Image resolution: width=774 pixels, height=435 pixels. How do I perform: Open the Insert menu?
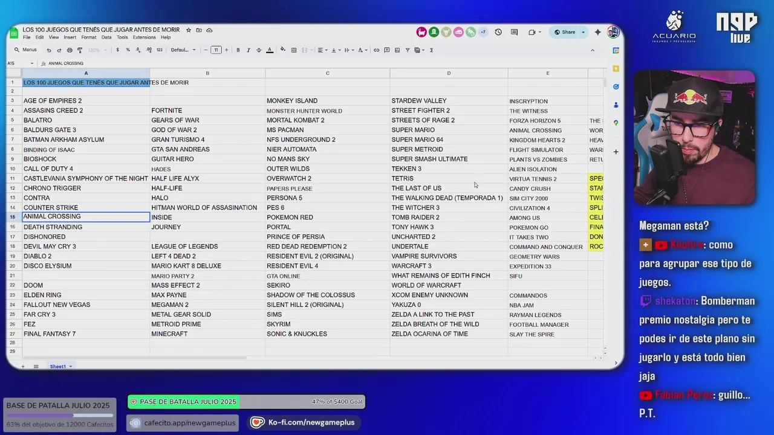click(x=70, y=37)
